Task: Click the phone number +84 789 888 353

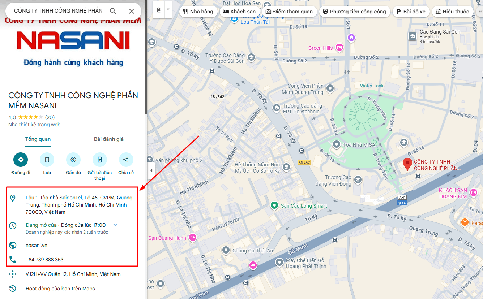Action: click(x=44, y=260)
